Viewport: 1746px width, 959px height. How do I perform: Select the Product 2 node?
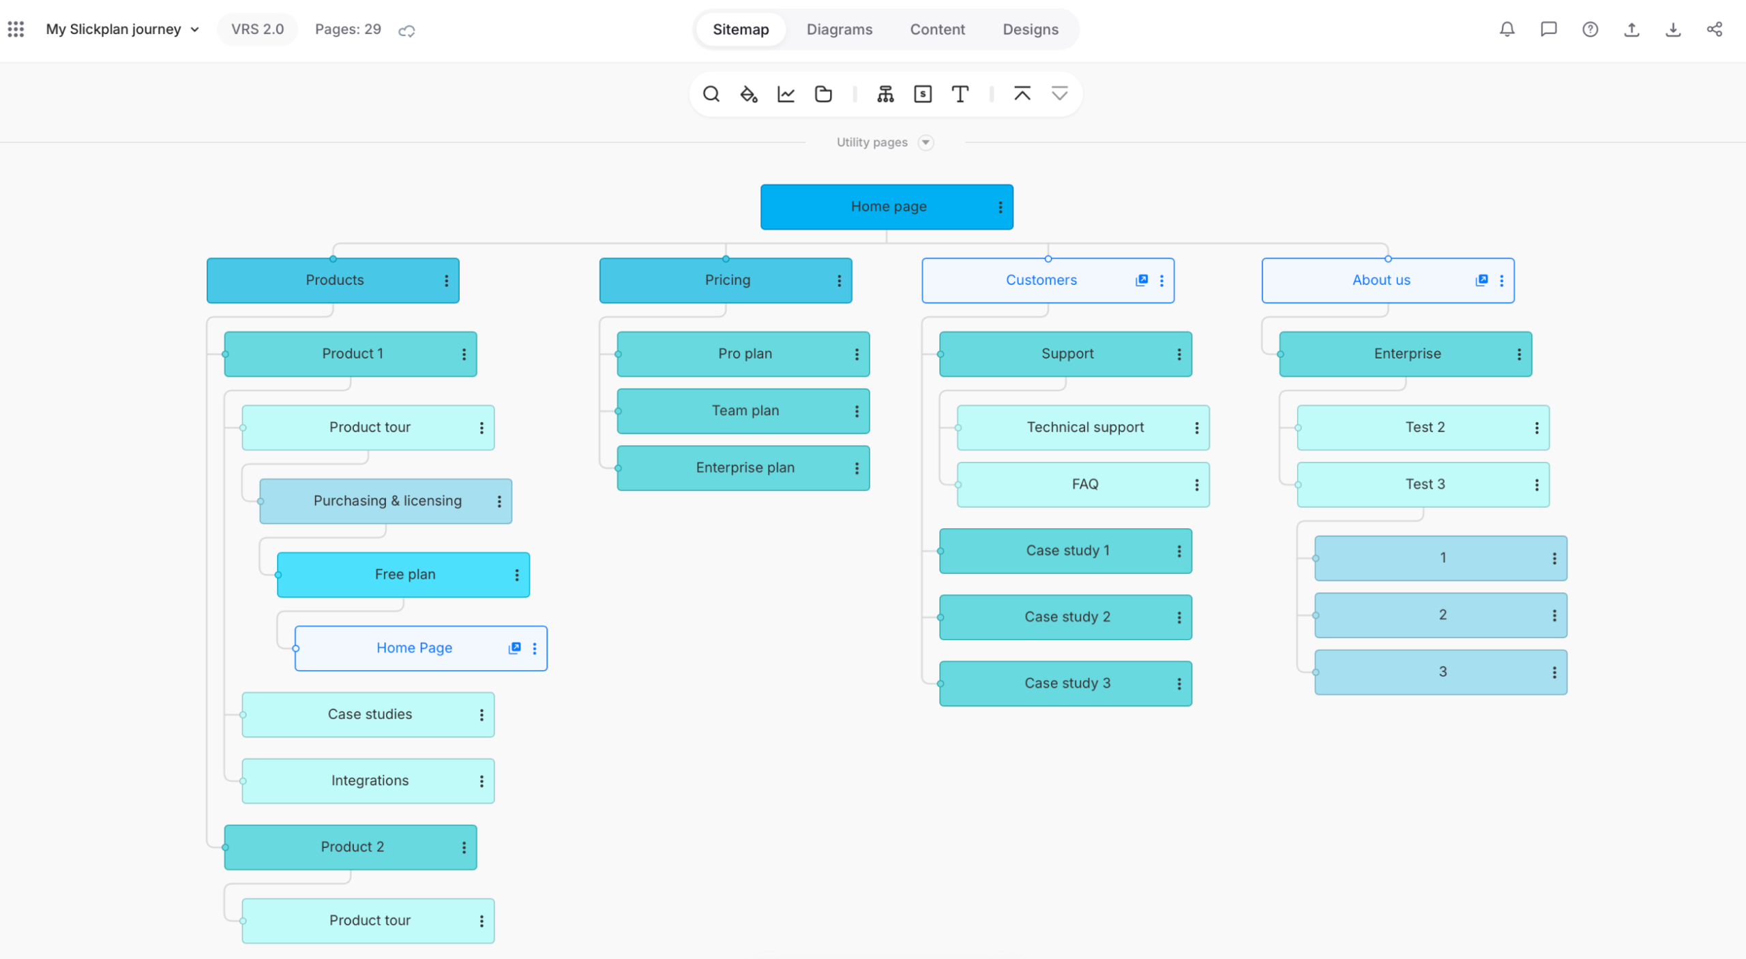tap(351, 847)
